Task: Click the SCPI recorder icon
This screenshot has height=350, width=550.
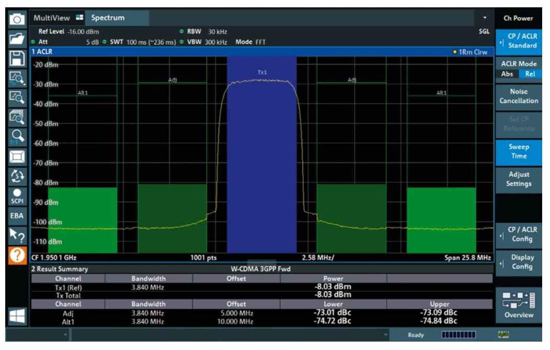Action: pyautogui.click(x=17, y=196)
